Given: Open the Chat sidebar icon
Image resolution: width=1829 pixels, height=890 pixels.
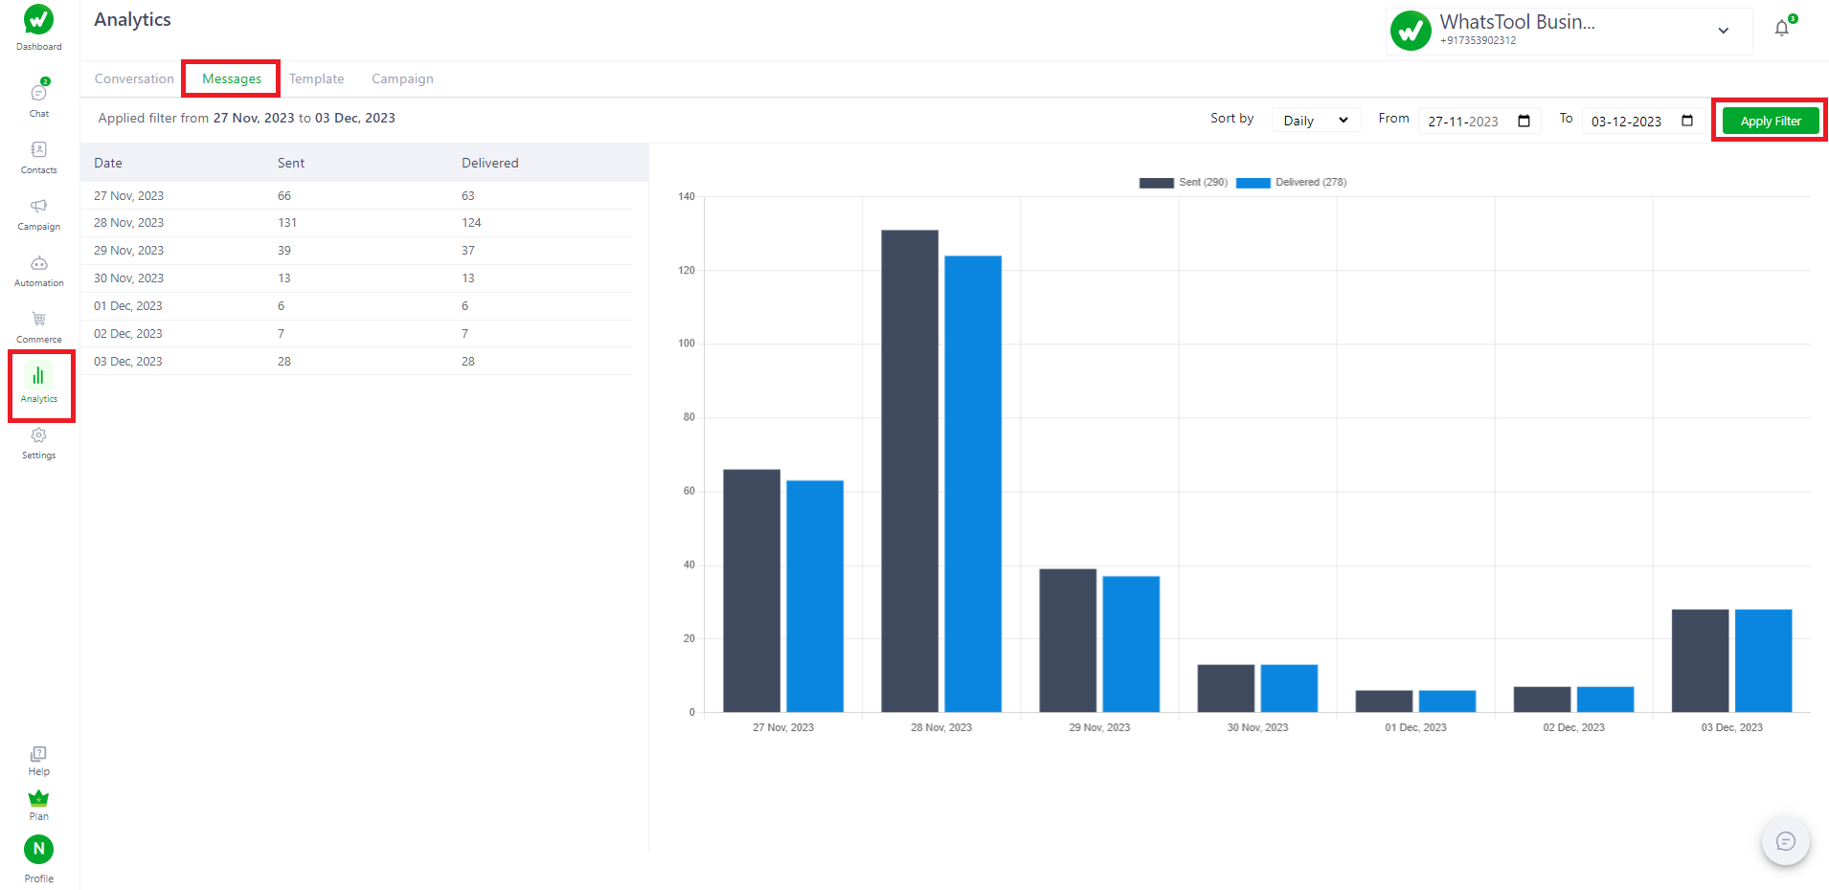Looking at the screenshot, I should (38, 93).
